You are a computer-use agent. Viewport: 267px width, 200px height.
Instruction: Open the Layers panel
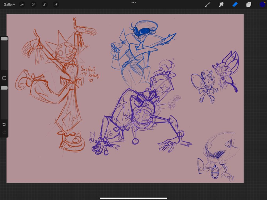pos(249,5)
